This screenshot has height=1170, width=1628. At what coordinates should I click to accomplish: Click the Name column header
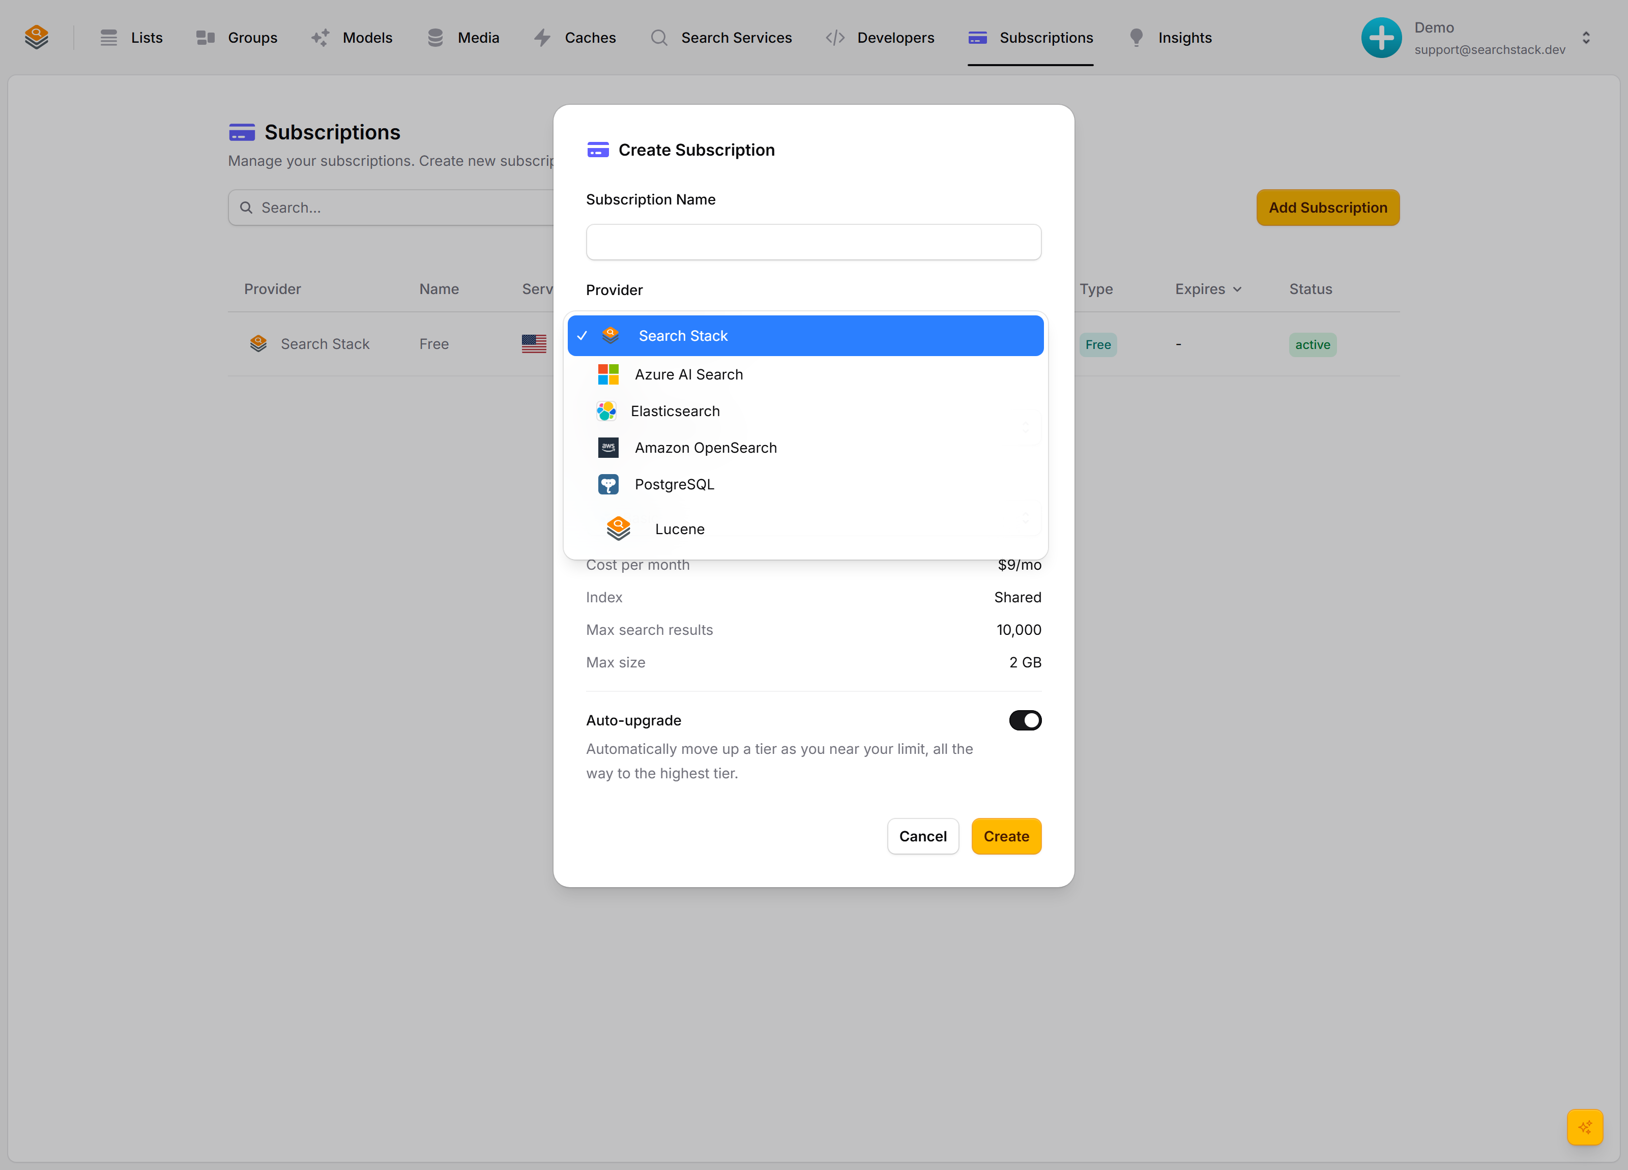[x=439, y=289]
